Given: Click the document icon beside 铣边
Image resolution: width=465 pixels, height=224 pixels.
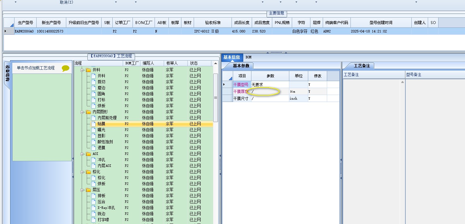Looking at the screenshot, I should 93,214.
